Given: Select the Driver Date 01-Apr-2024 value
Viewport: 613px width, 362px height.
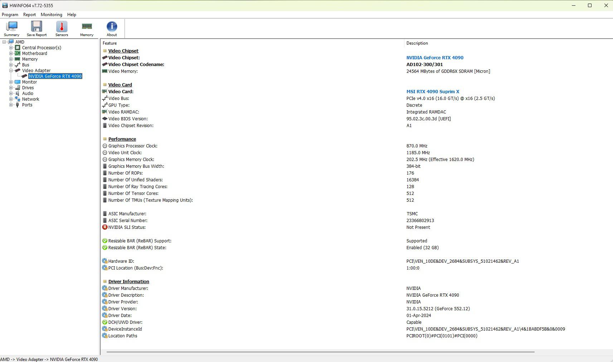Looking at the screenshot, I should (419, 315).
